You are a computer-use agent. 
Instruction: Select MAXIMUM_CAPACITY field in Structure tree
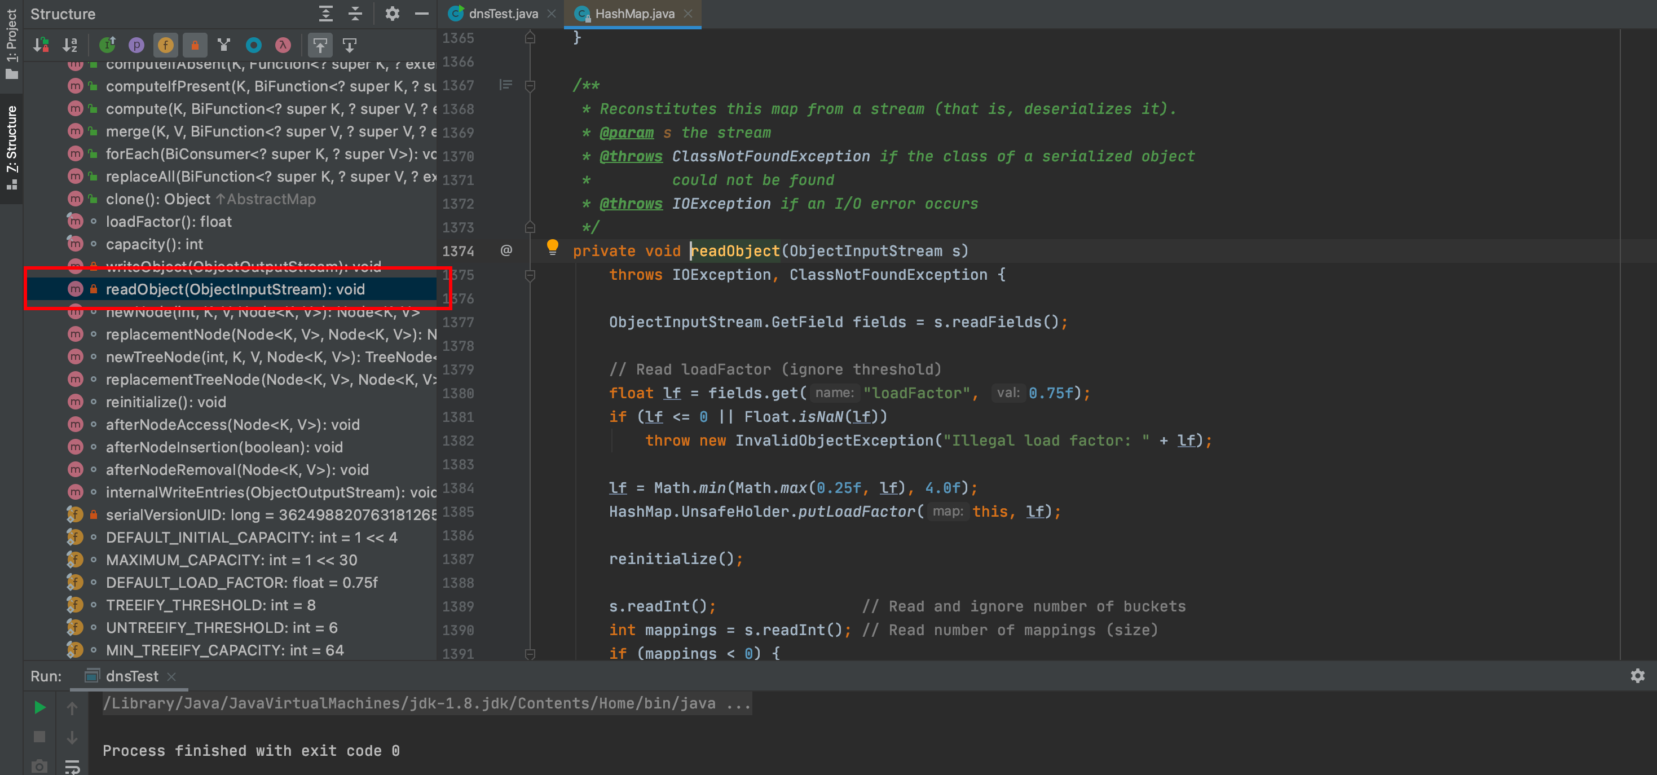(231, 560)
